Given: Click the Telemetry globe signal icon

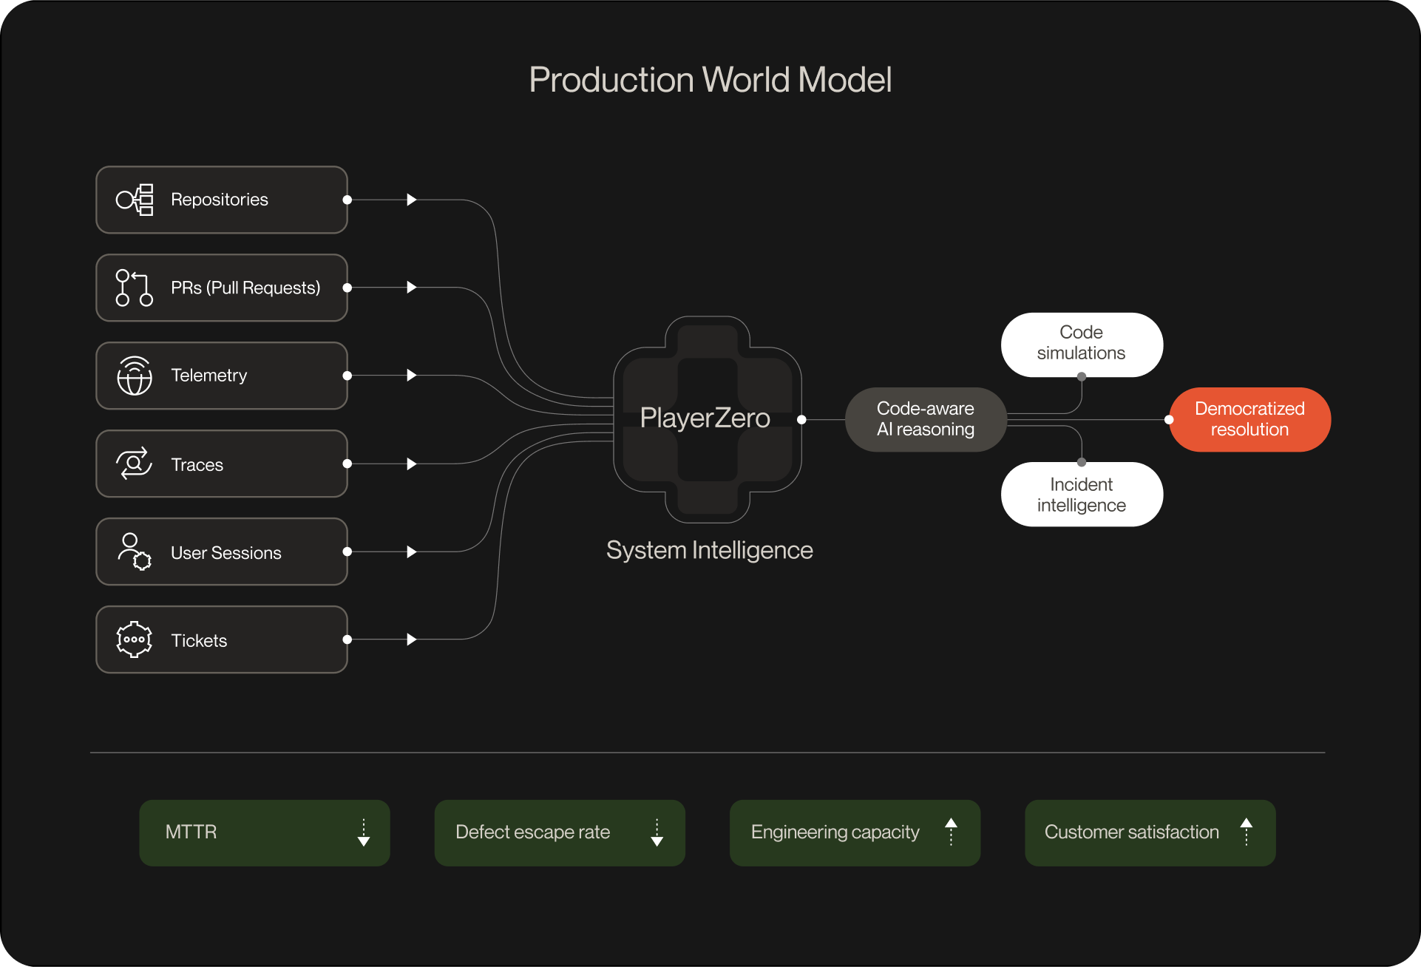Looking at the screenshot, I should (x=135, y=376).
